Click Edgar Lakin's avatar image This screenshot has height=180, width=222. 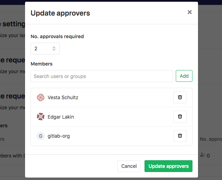point(41,117)
